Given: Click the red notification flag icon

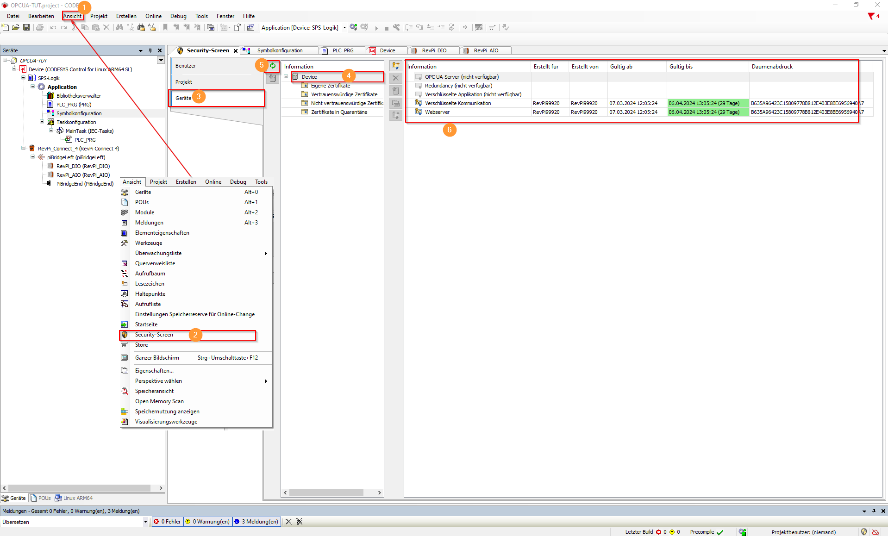Looking at the screenshot, I should click(871, 16).
